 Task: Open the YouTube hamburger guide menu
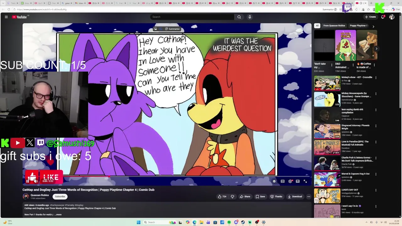6,17
